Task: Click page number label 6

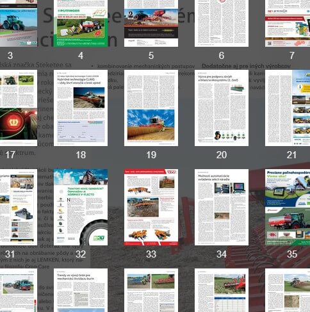Action: coord(222,56)
